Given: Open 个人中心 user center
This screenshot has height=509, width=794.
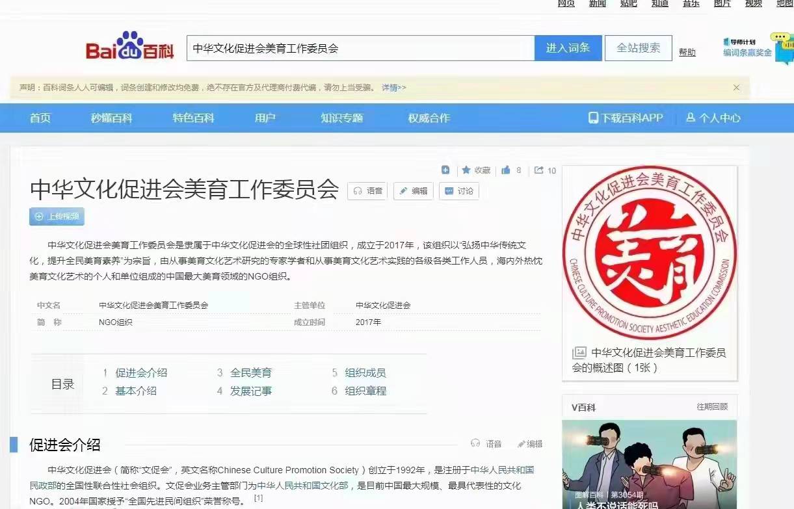Looking at the screenshot, I should 713,118.
